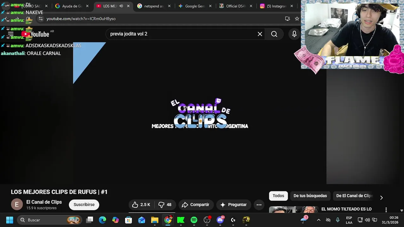Open the three-dot more actions button
Screen dimensions: 404x227
[x=259, y=205]
